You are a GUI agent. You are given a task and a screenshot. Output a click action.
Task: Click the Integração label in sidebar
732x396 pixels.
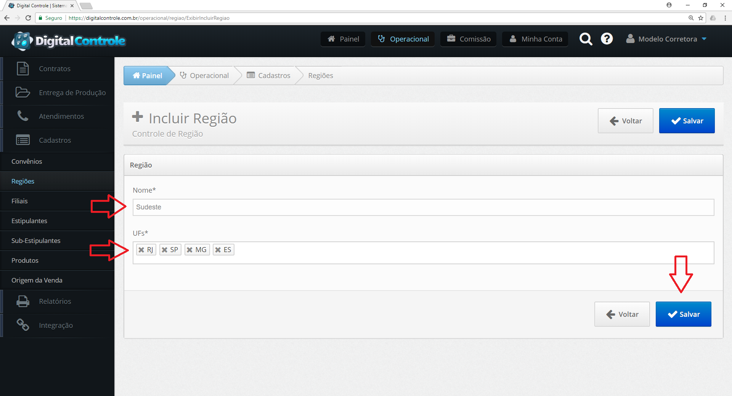pos(56,325)
